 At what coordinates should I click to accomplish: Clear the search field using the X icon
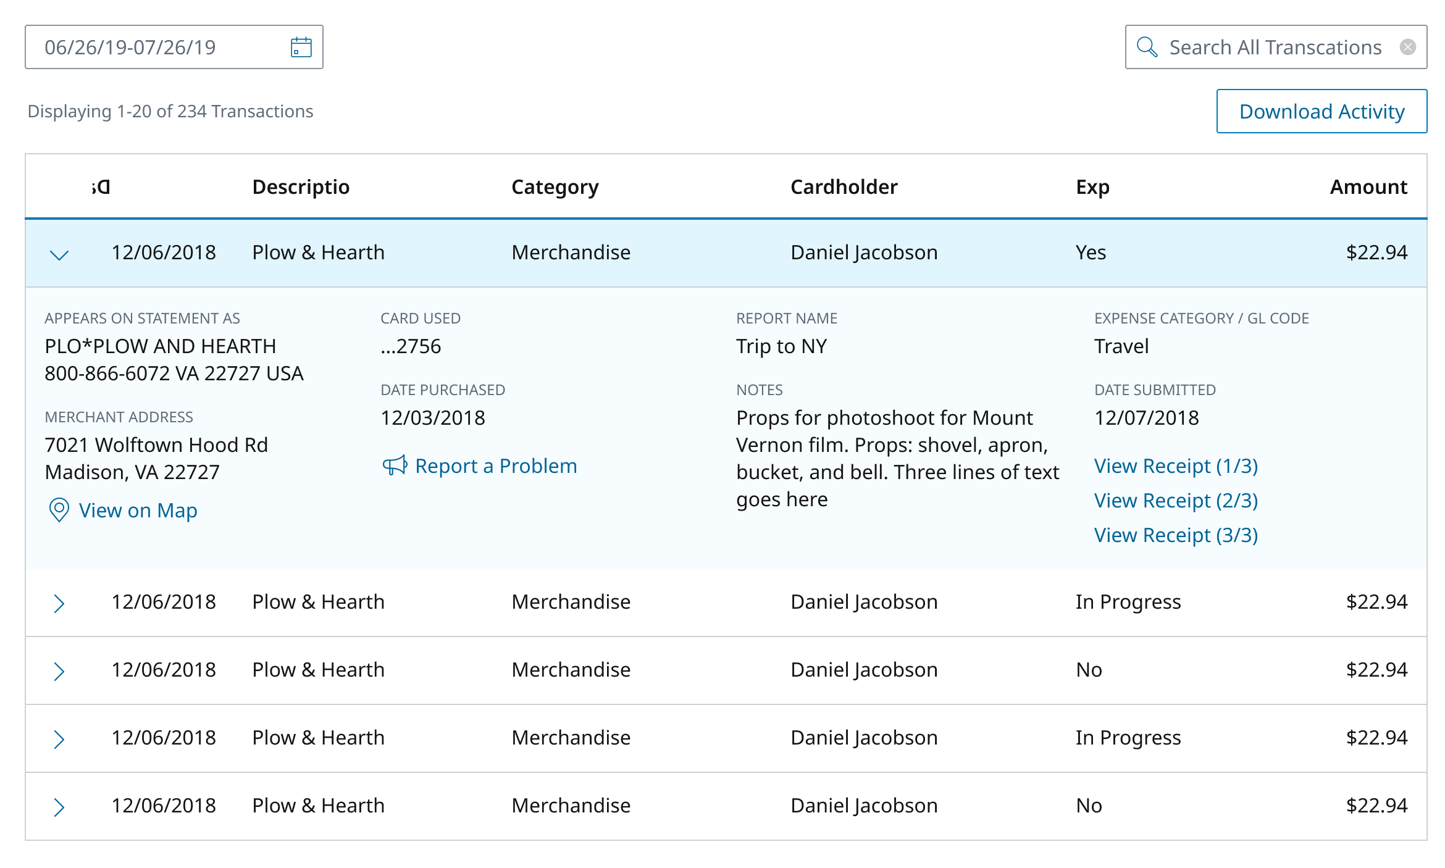1409,46
